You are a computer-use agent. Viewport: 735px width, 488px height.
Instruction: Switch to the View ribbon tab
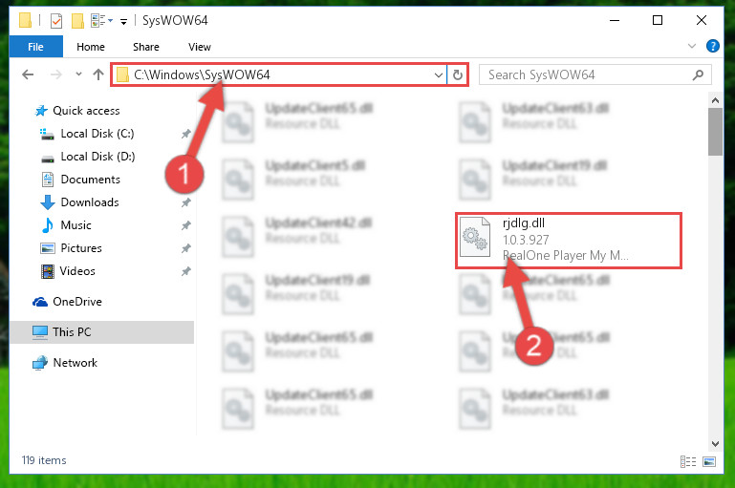coord(199,47)
